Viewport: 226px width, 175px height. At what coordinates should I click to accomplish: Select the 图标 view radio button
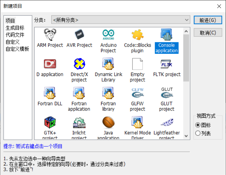click(198, 125)
